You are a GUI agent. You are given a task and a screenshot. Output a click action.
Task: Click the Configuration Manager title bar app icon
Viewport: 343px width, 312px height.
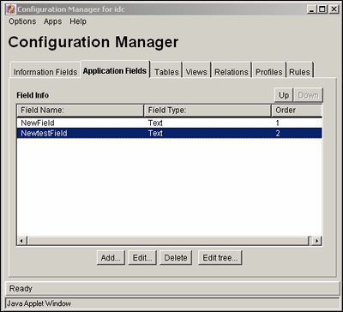click(x=10, y=9)
